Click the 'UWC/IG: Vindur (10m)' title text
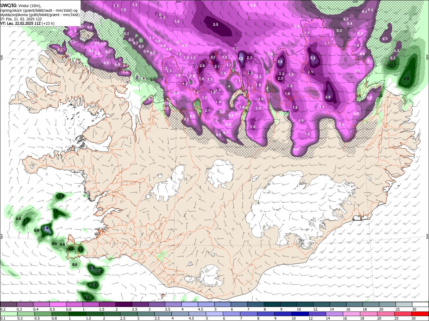The image size is (429, 321). 21,5
